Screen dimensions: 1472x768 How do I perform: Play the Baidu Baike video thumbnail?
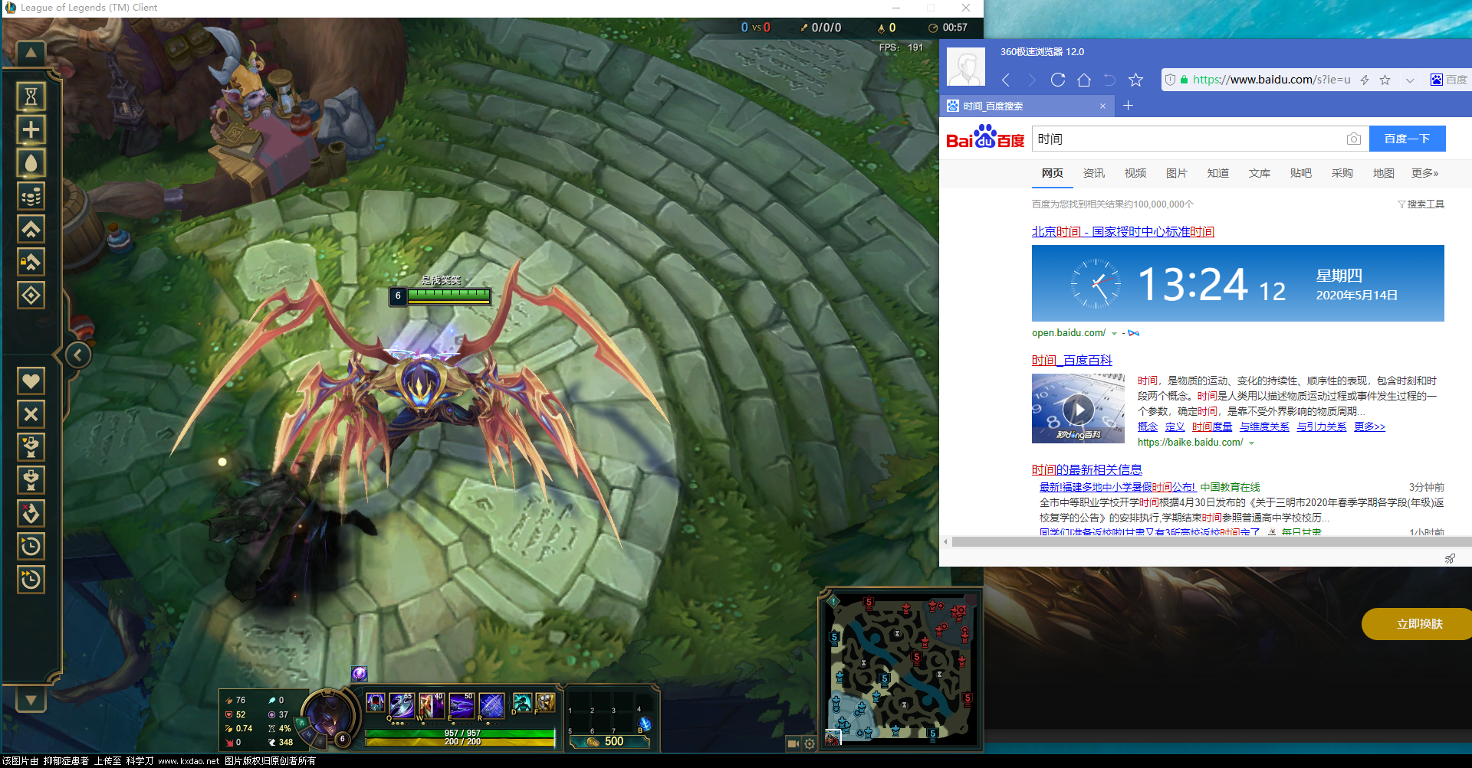tap(1078, 409)
